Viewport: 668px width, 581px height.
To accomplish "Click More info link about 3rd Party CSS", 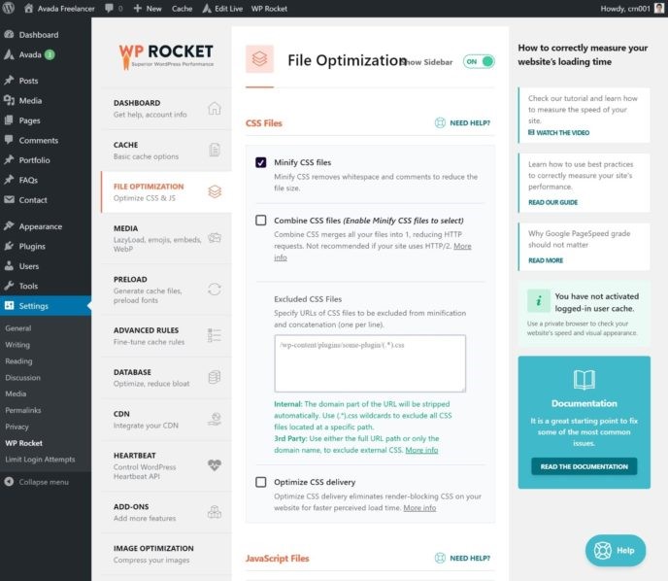I will tap(421, 450).
